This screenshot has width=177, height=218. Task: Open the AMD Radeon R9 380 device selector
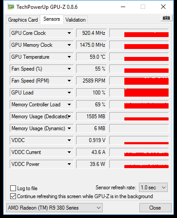coord(54,208)
